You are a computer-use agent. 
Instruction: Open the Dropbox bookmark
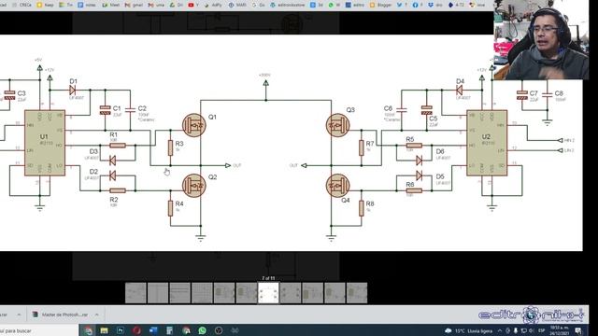435,5
